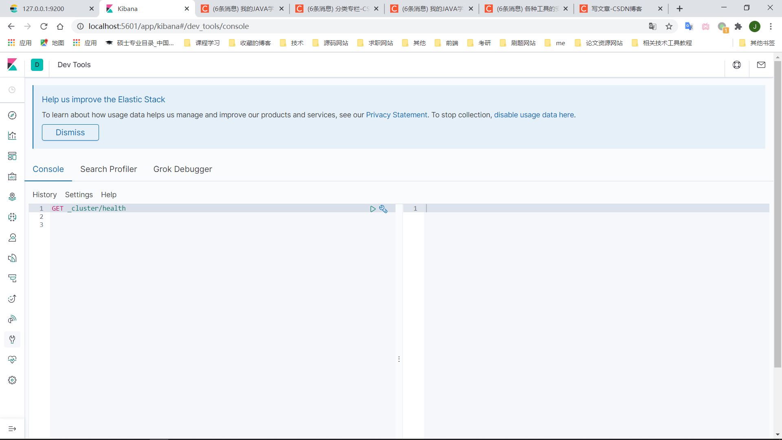Screen dimensions: 782x440
Task: Open Chrome three-dot menu
Action: pos(771,26)
